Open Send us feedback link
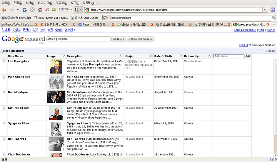 tap(245, 30)
